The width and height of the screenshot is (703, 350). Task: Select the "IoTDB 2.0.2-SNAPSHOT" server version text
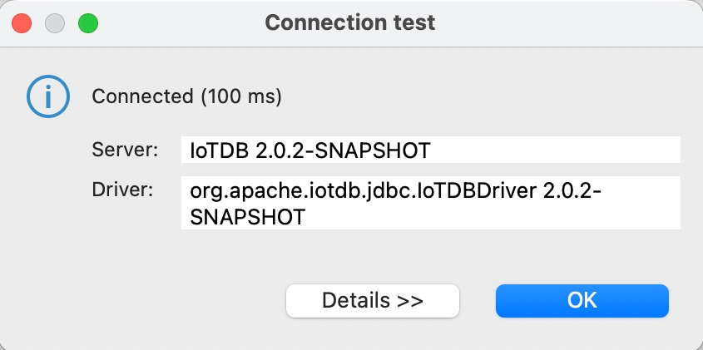(309, 150)
